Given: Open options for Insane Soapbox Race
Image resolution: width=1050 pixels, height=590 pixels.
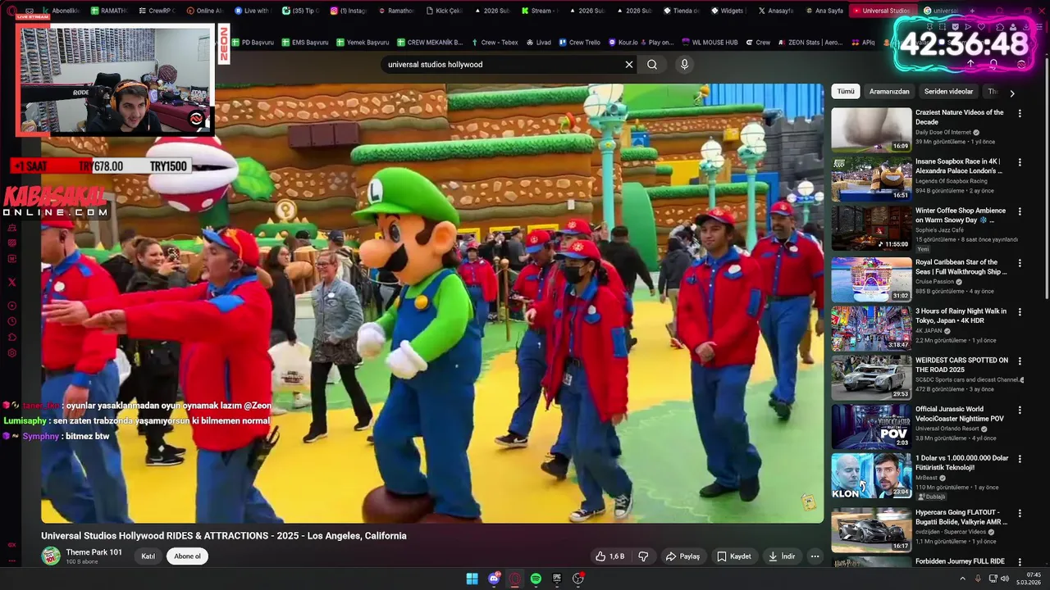Looking at the screenshot, I should click(x=1020, y=162).
